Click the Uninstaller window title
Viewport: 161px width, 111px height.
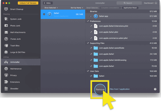point(100,3)
